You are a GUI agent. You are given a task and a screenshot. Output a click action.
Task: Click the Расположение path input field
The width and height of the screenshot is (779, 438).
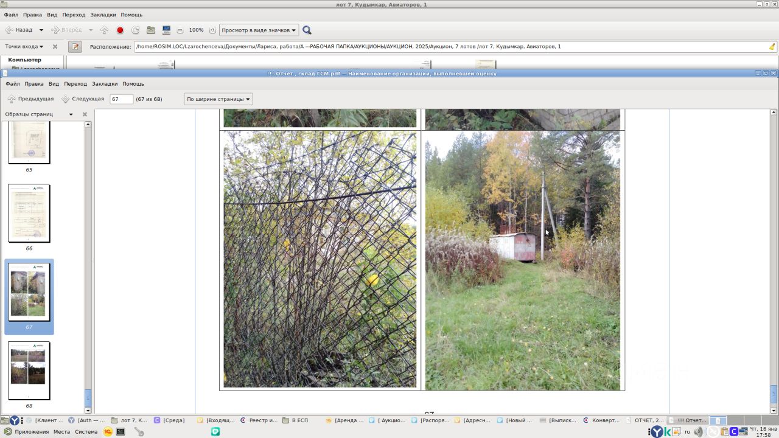[450, 46]
